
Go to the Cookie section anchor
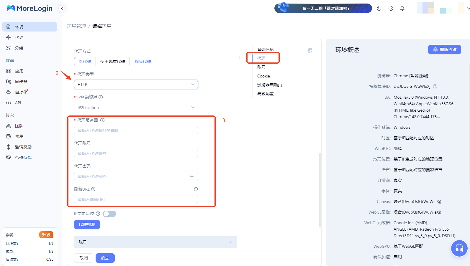(x=263, y=76)
